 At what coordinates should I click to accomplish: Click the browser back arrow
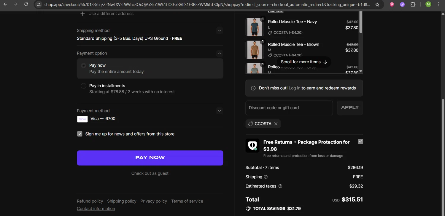pos(5,4)
